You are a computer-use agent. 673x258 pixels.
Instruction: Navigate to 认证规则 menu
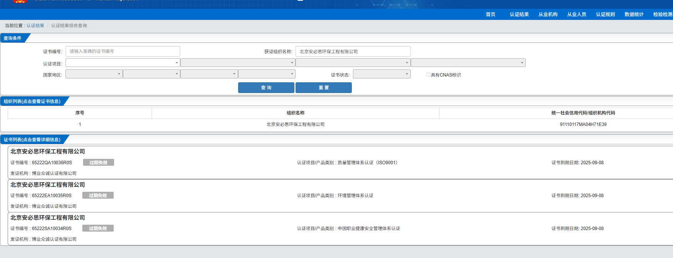point(605,15)
